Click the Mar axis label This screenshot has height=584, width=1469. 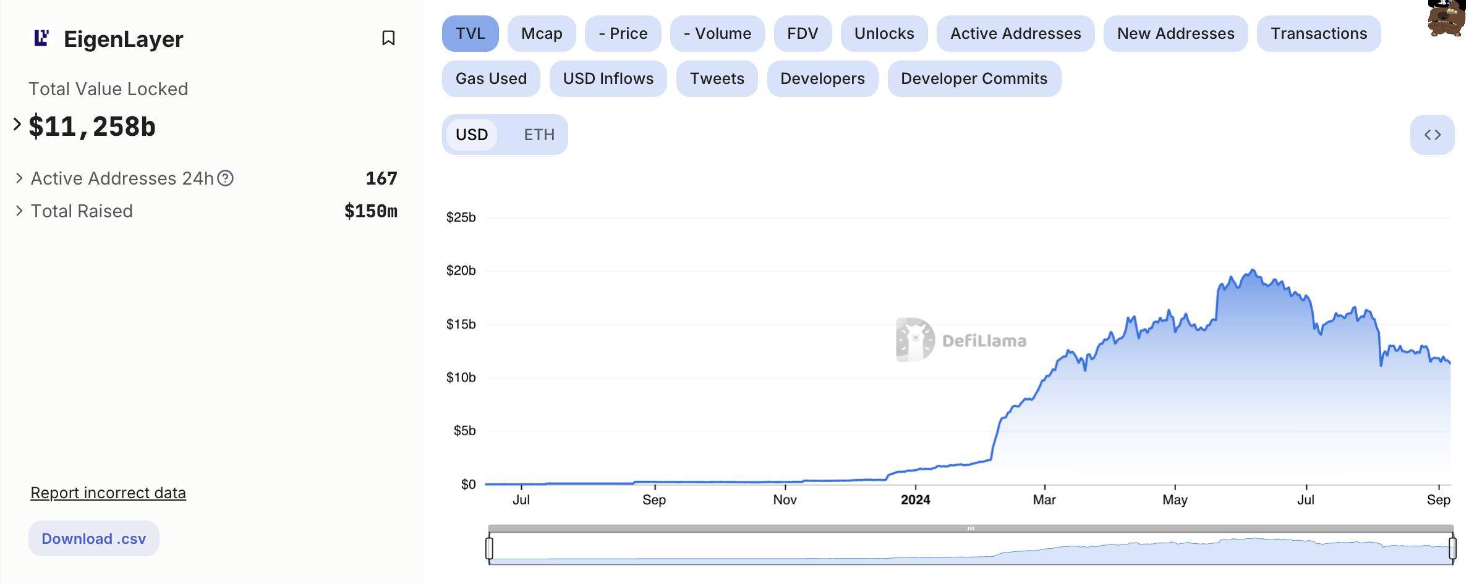[1044, 500]
